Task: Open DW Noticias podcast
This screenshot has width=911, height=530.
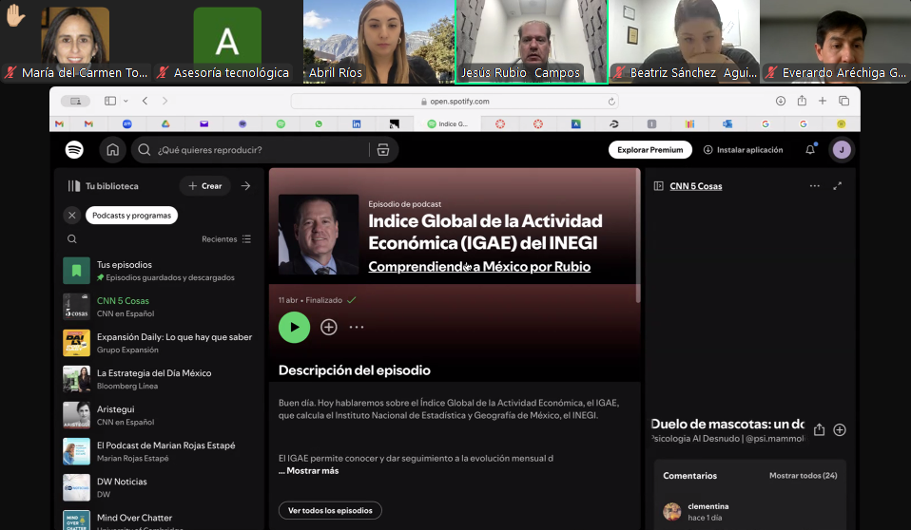Action: pos(159,487)
